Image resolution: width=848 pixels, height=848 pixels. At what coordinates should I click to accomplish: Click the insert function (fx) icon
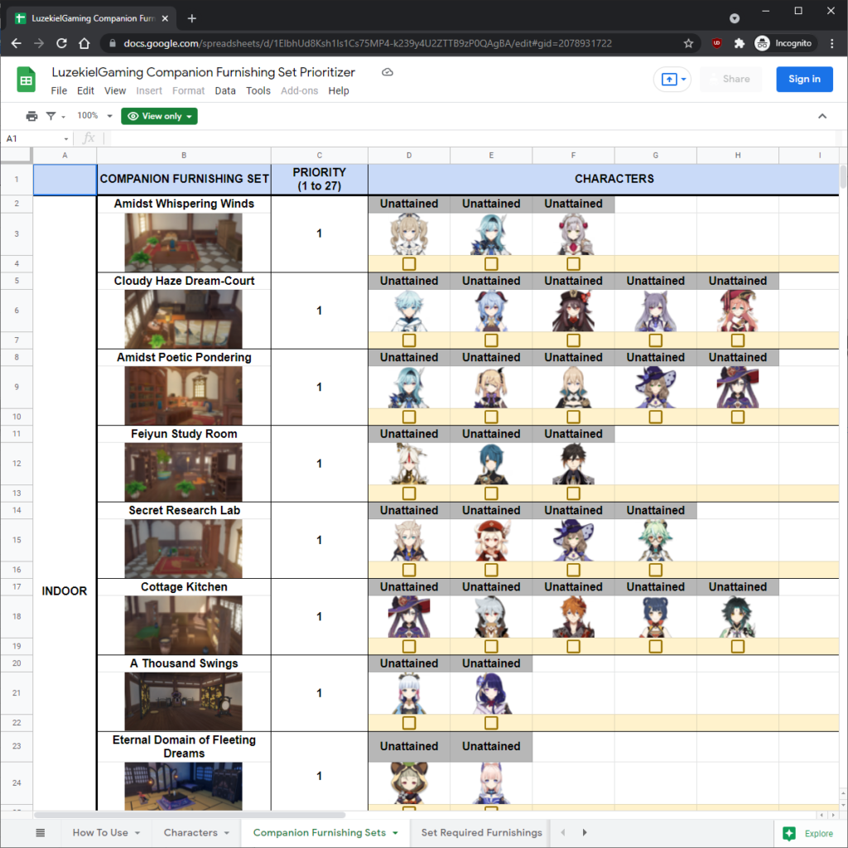point(89,137)
